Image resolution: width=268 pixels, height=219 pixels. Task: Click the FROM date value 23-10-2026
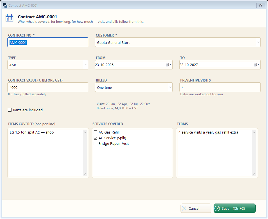(104, 65)
